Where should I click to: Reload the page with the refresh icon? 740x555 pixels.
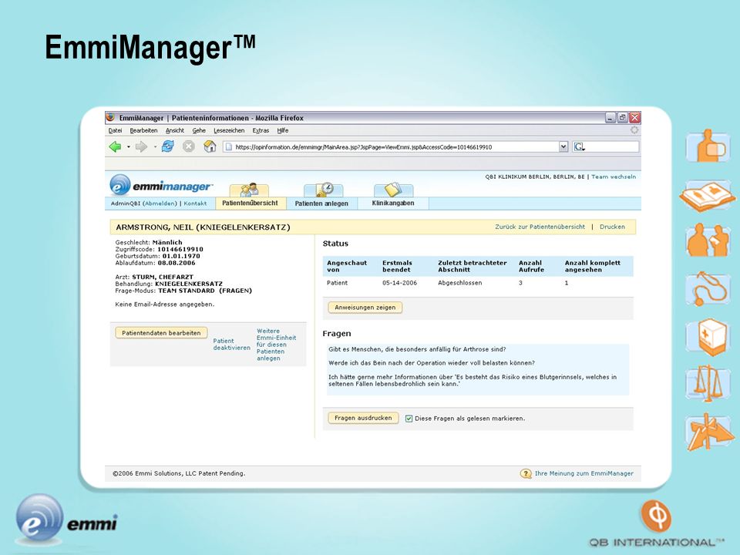167,146
